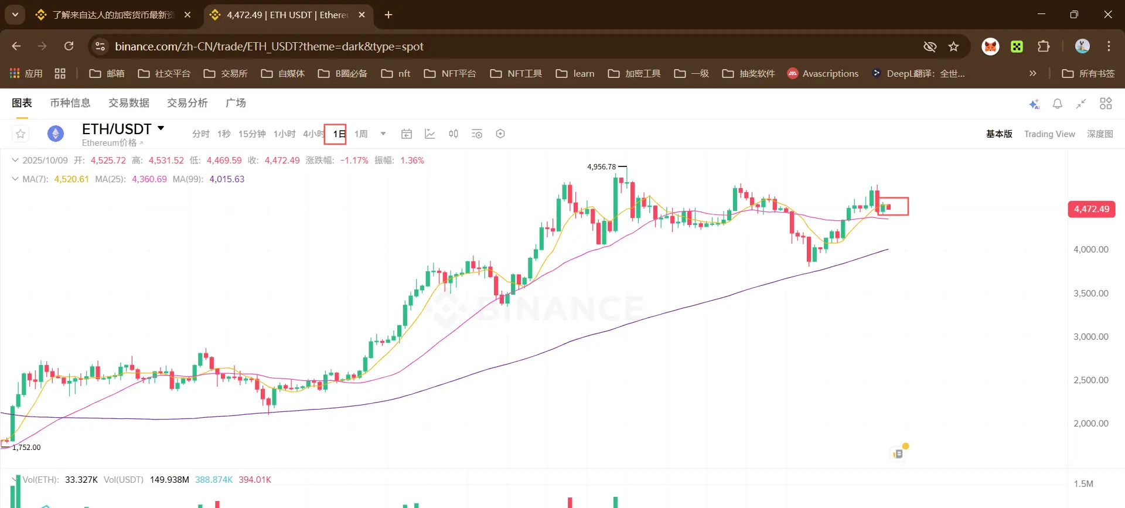The height and width of the screenshot is (508, 1125).
Task: Reload the Binance page
Action: [x=69, y=46]
